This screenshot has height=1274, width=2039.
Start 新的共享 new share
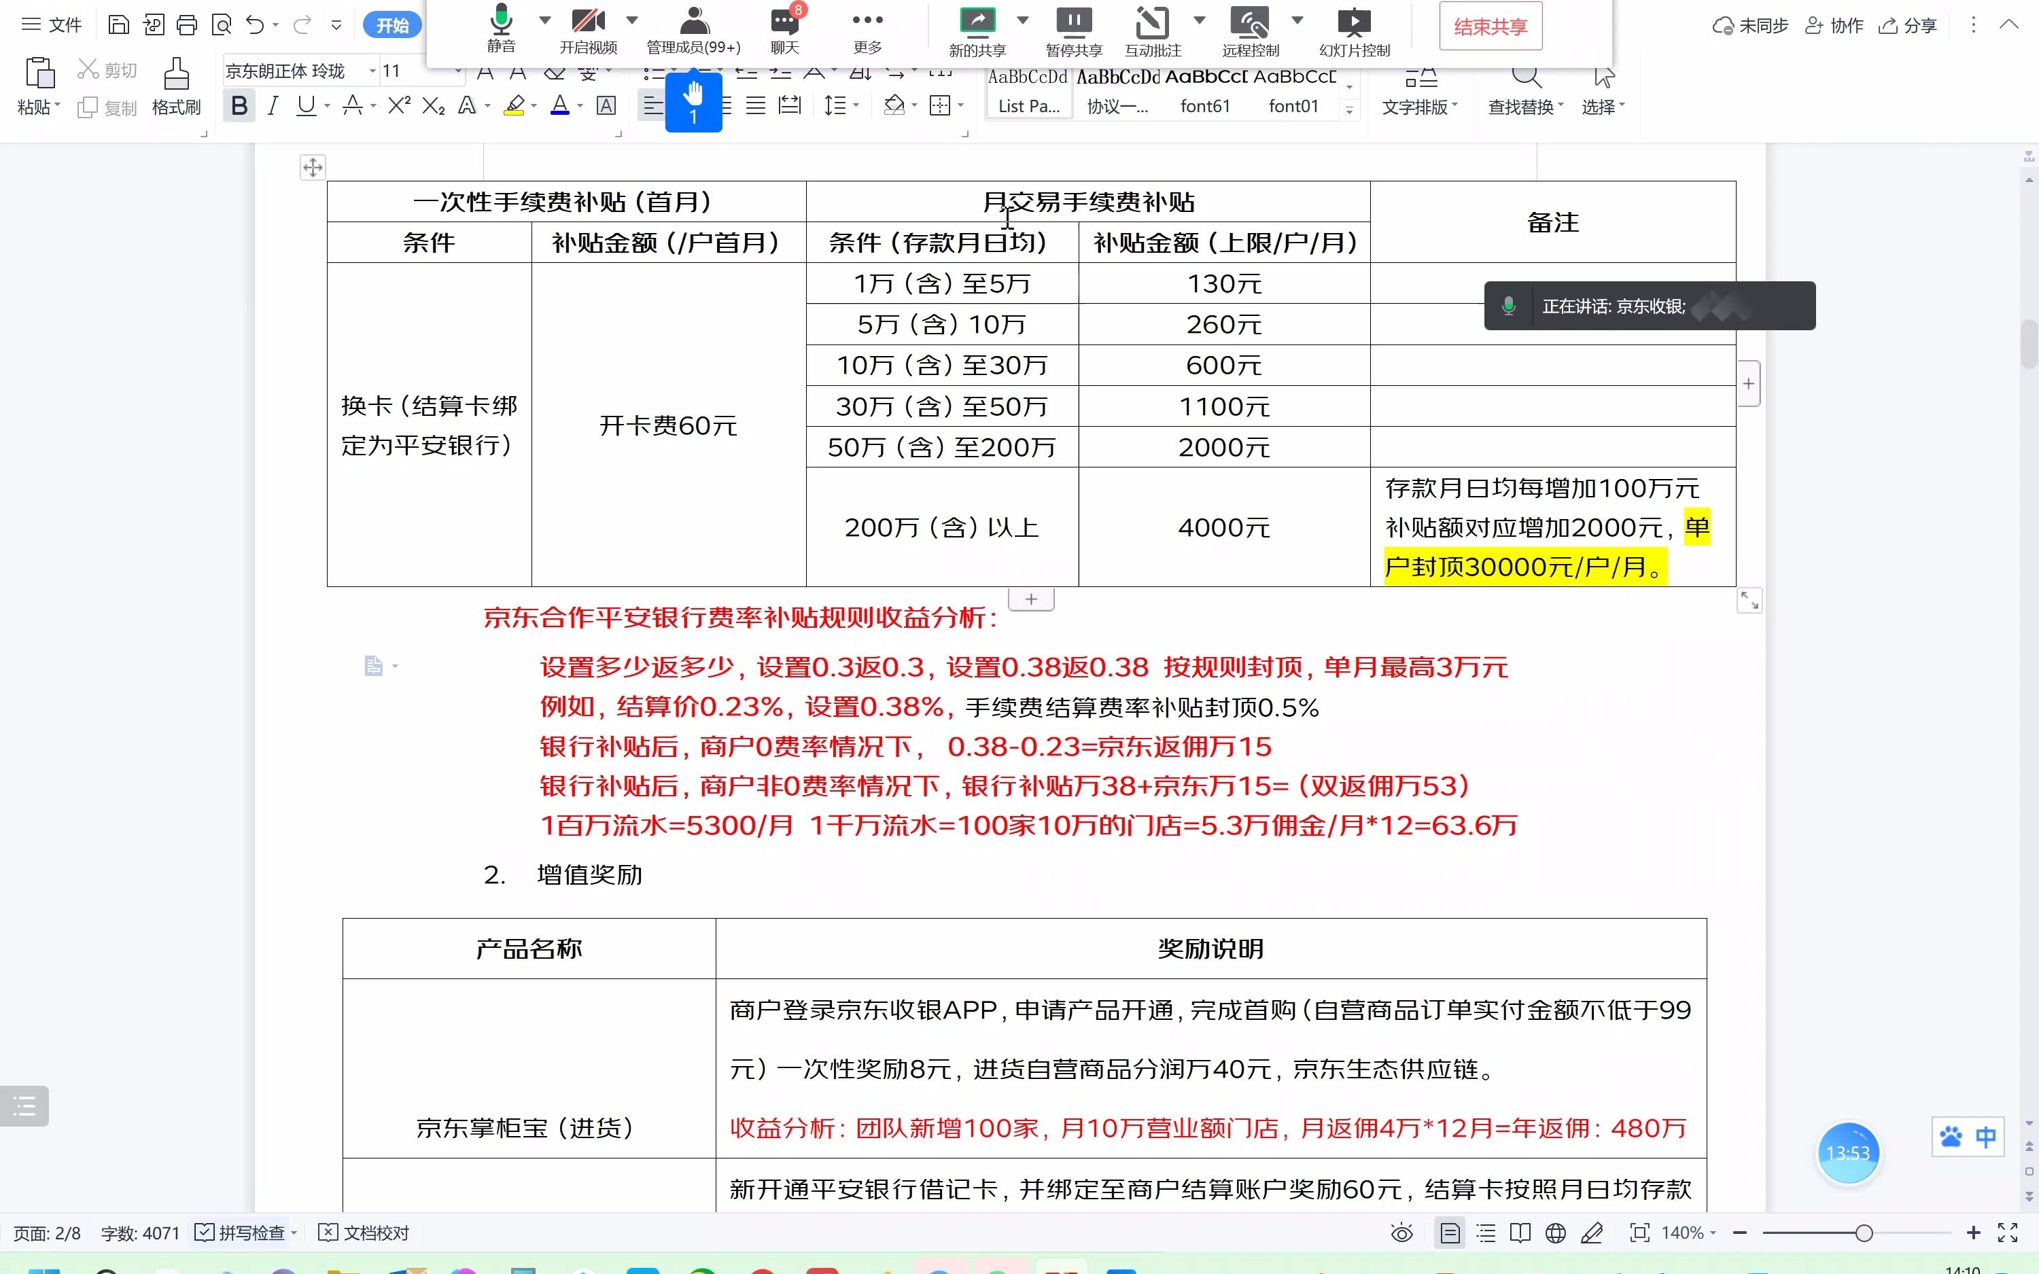coord(977,31)
